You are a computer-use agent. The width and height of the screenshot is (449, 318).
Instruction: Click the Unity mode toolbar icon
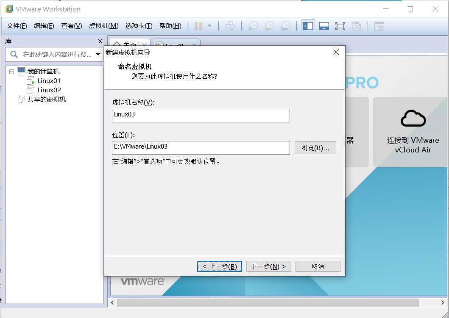356,26
